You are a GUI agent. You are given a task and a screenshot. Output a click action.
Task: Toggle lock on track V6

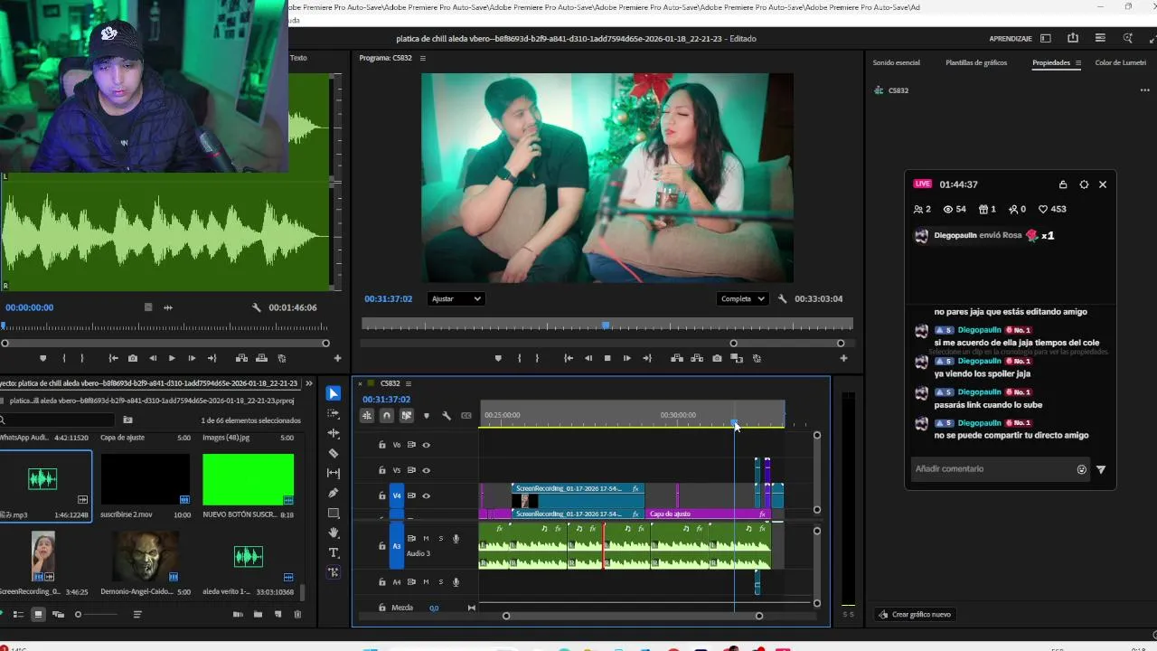click(x=382, y=445)
